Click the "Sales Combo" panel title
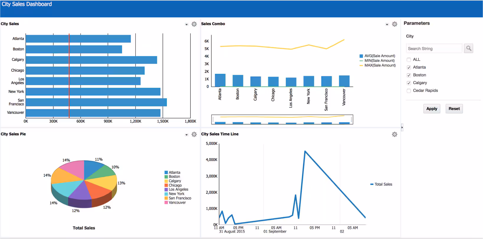 [x=213, y=24]
